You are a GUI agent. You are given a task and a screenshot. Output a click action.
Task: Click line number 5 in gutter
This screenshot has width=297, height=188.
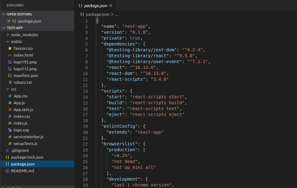(86, 44)
